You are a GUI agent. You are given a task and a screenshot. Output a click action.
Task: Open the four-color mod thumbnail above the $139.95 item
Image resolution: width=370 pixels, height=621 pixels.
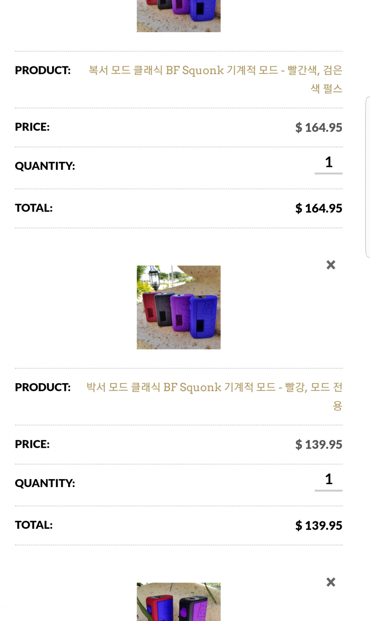pyautogui.click(x=178, y=307)
